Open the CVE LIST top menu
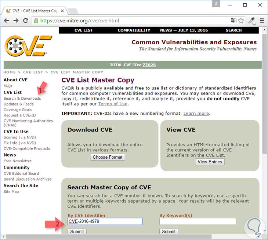 (84, 30)
